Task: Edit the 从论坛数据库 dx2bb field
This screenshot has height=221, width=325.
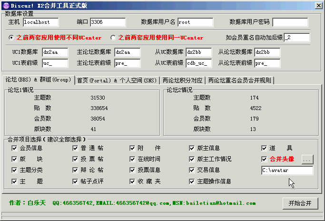Action: (x=267, y=52)
